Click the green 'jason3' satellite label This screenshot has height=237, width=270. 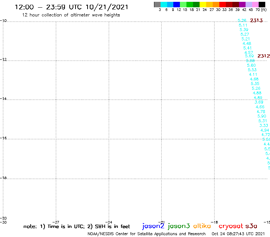[x=179, y=226]
